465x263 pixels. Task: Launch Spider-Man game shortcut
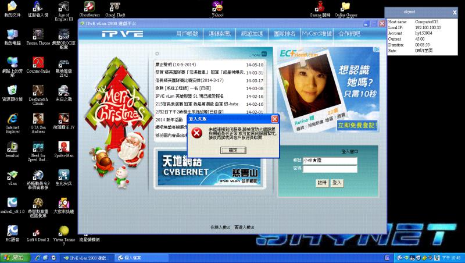point(63,150)
